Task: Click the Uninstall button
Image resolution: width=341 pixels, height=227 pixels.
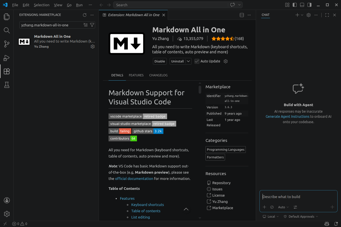Action: click(x=178, y=61)
